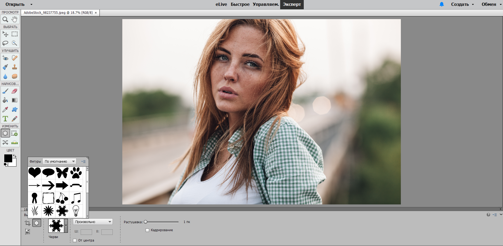The width and height of the screenshot is (503, 246).
Task: Expand the Создать dropdown menu
Action: [462, 4]
